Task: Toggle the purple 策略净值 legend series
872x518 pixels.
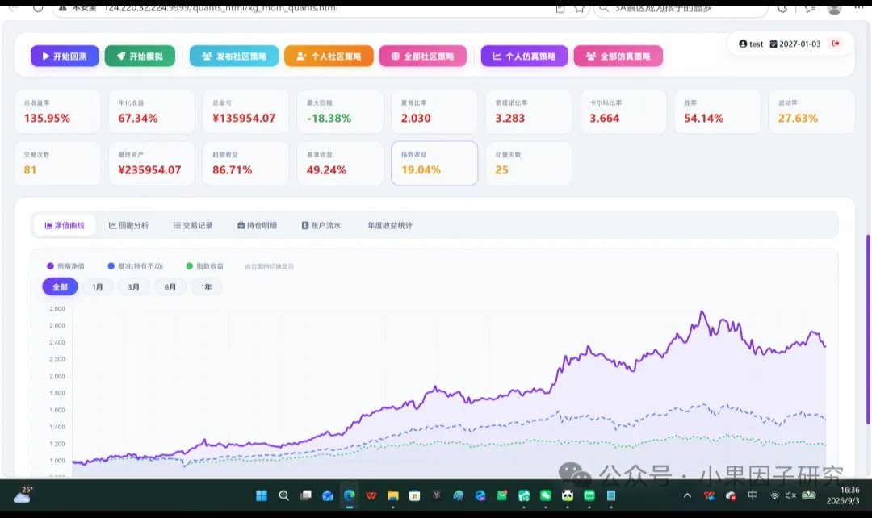Action: [65, 266]
